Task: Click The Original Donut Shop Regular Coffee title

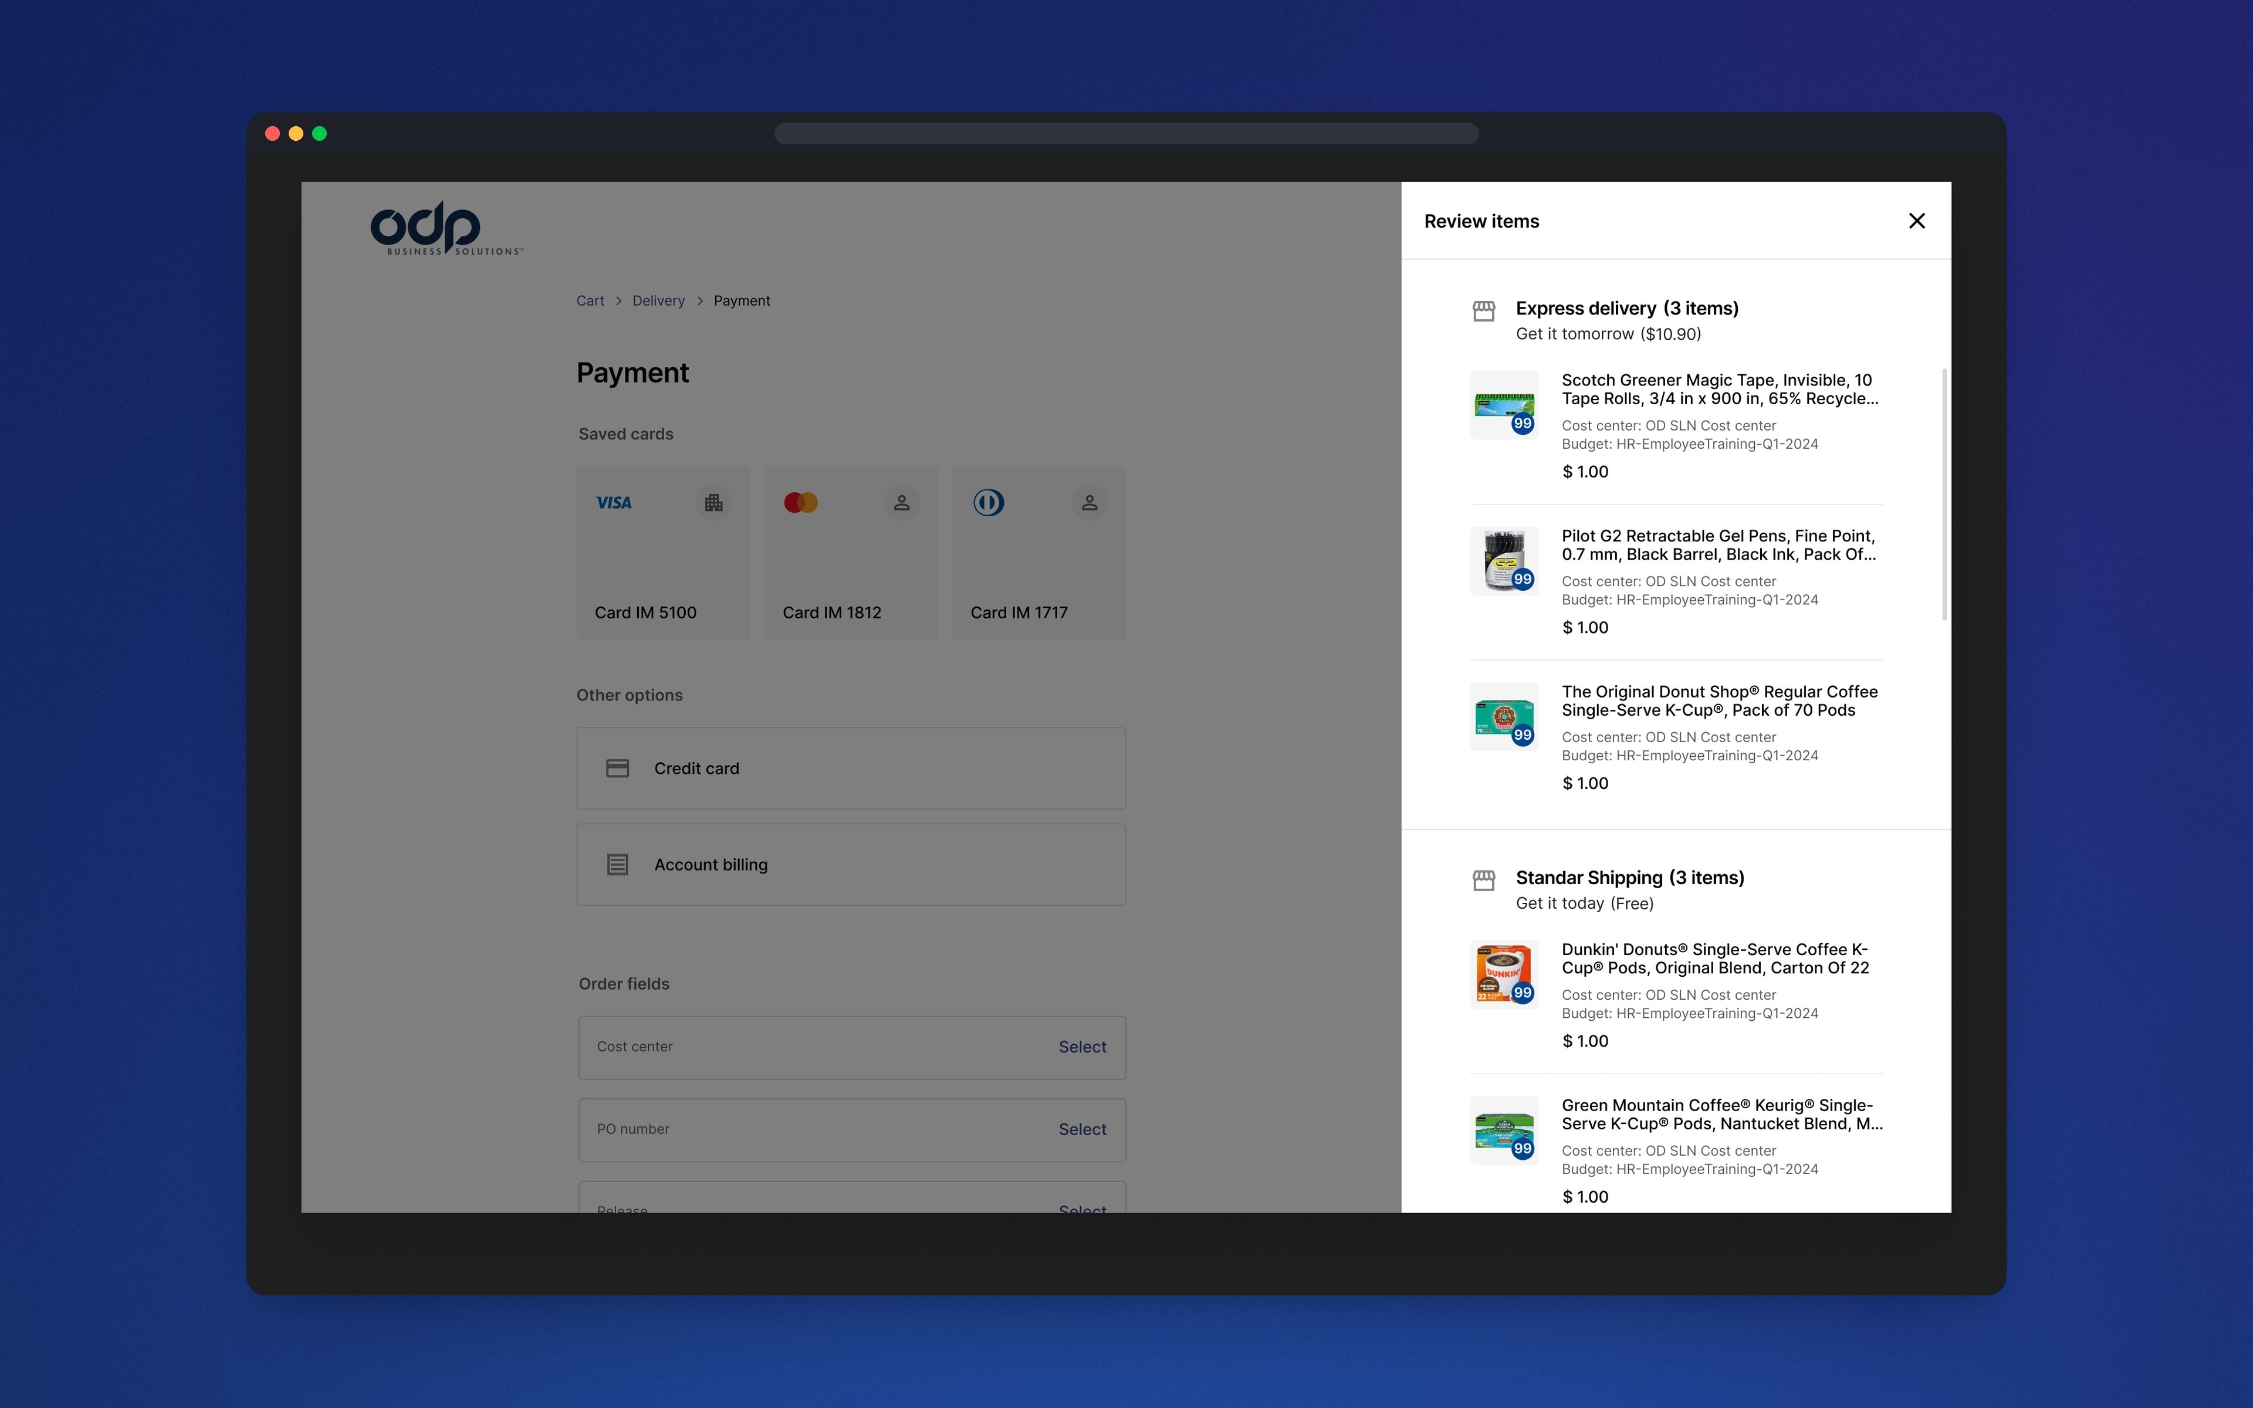Action: coord(1720,700)
